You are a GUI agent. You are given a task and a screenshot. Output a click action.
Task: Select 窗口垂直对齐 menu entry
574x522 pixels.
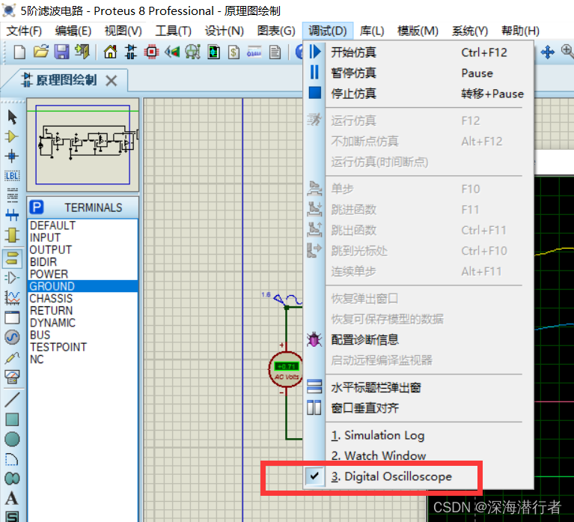click(x=418, y=407)
